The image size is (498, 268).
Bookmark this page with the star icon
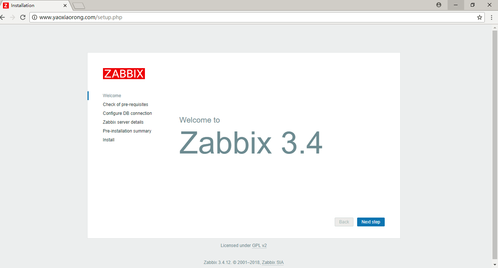point(480,17)
